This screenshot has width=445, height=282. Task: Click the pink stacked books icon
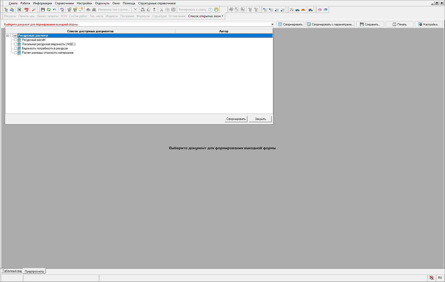pyautogui.click(x=320, y=10)
